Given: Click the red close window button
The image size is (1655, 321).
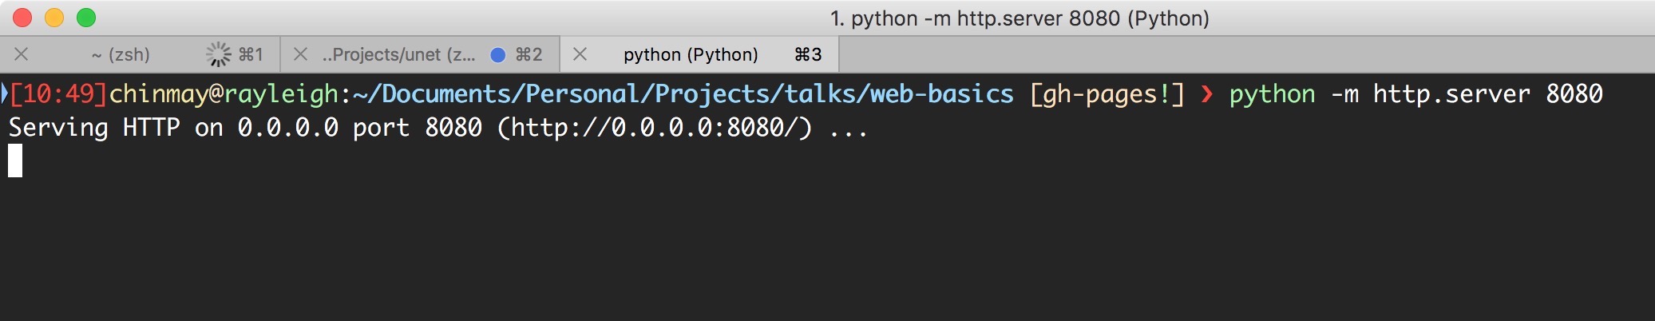Looking at the screenshot, I should (x=22, y=18).
